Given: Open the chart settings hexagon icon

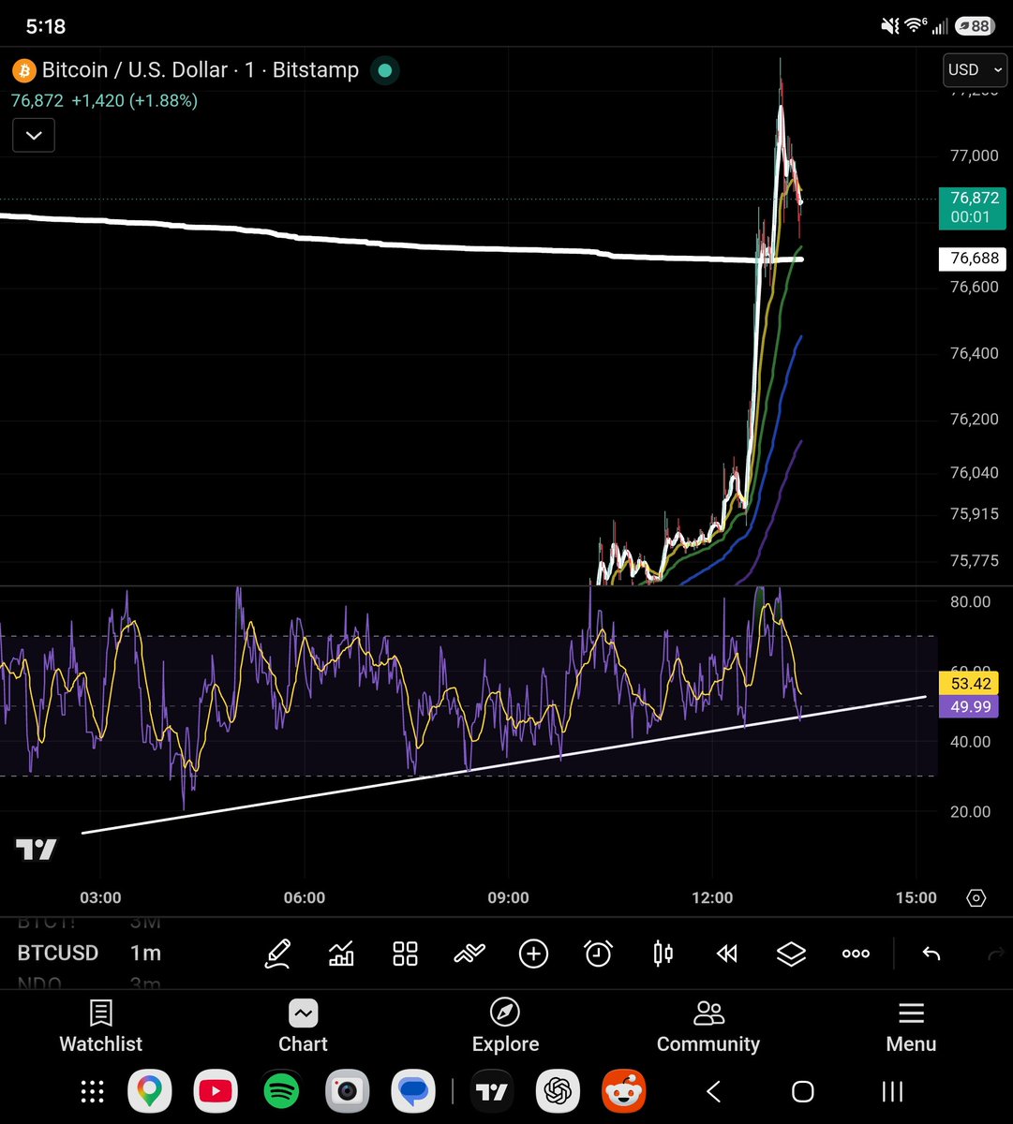Looking at the screenshot, I should coord(976,898).
